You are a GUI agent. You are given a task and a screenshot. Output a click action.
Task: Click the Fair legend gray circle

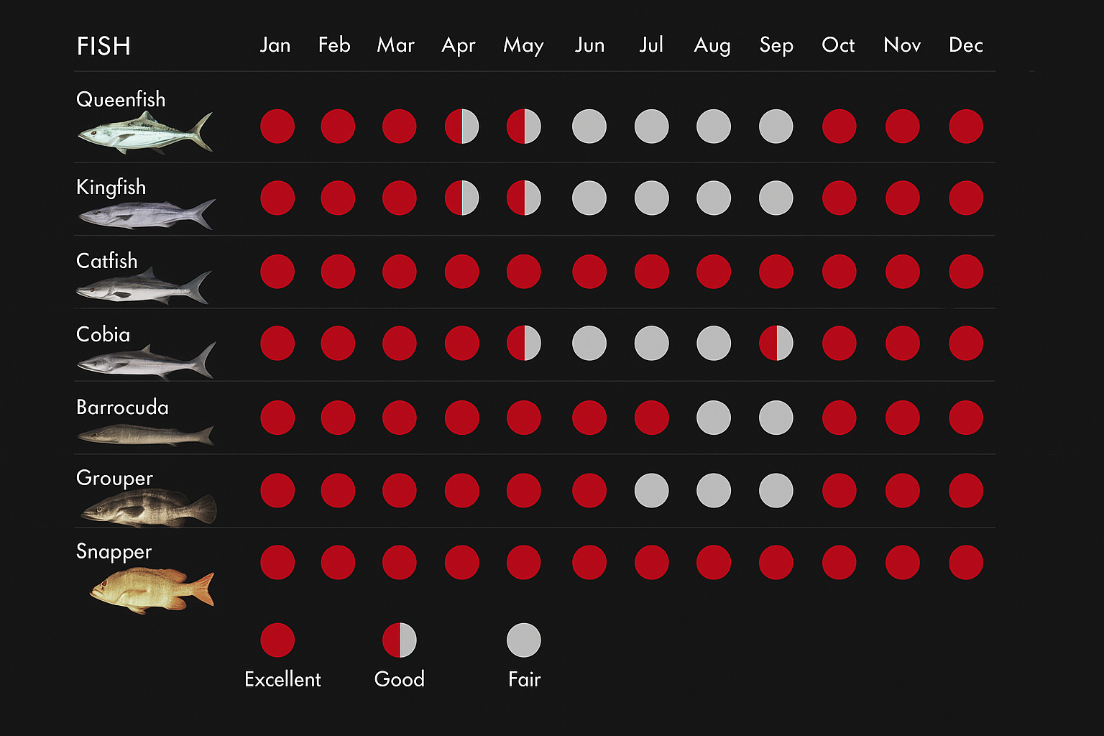[524, 640]
